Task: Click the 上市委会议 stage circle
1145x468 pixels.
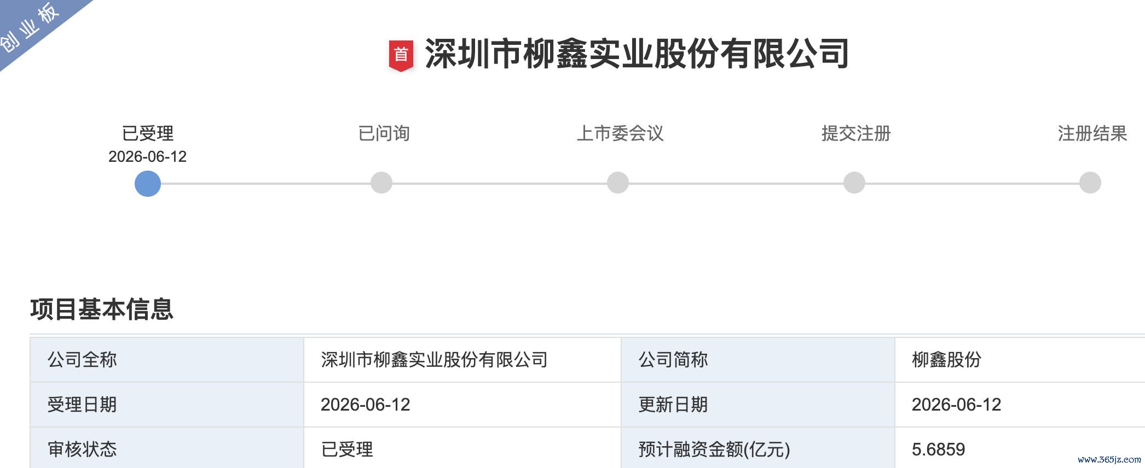Action: click(618, 183)
